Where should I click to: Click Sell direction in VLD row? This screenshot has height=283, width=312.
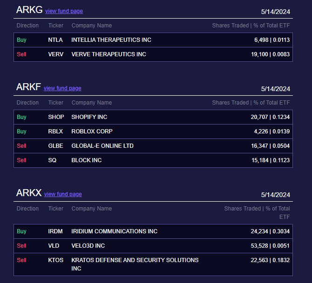[x=21, y=246]
